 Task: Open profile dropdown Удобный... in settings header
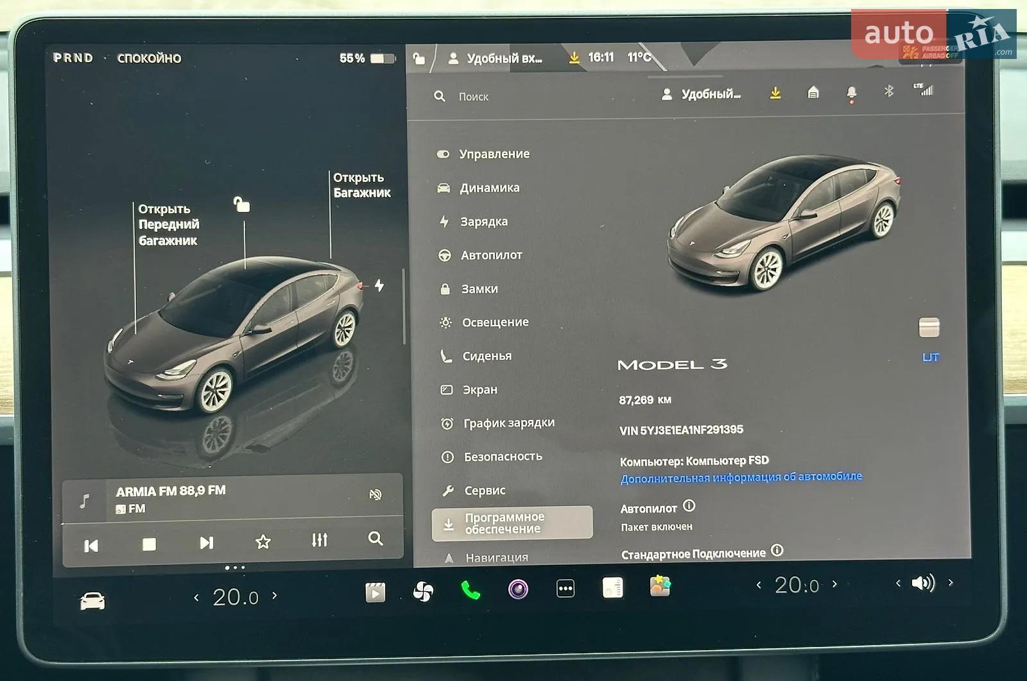701,94
